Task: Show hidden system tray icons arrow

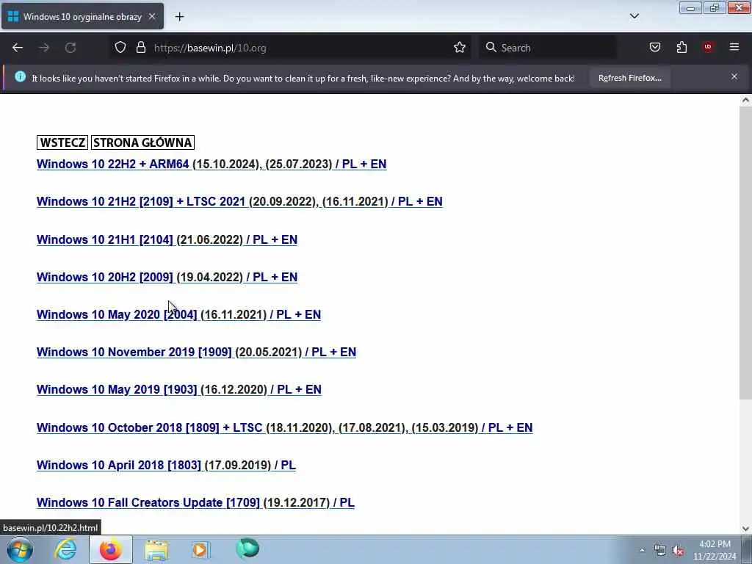Action: pos(642,550)
